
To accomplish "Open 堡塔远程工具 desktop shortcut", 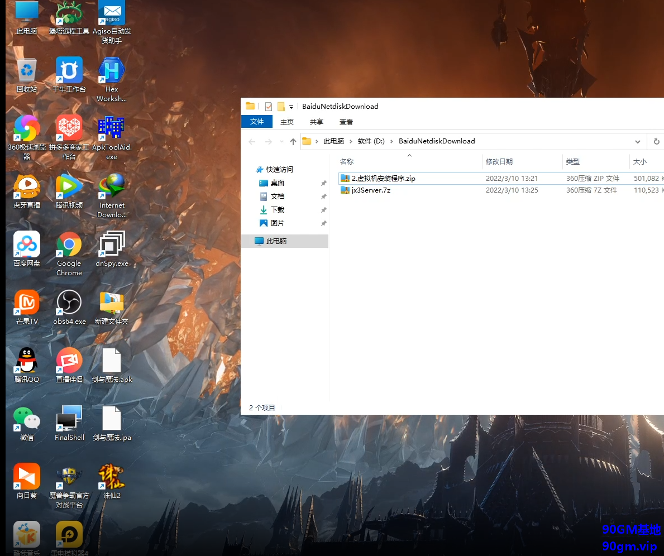I will [x=69, y=18].
